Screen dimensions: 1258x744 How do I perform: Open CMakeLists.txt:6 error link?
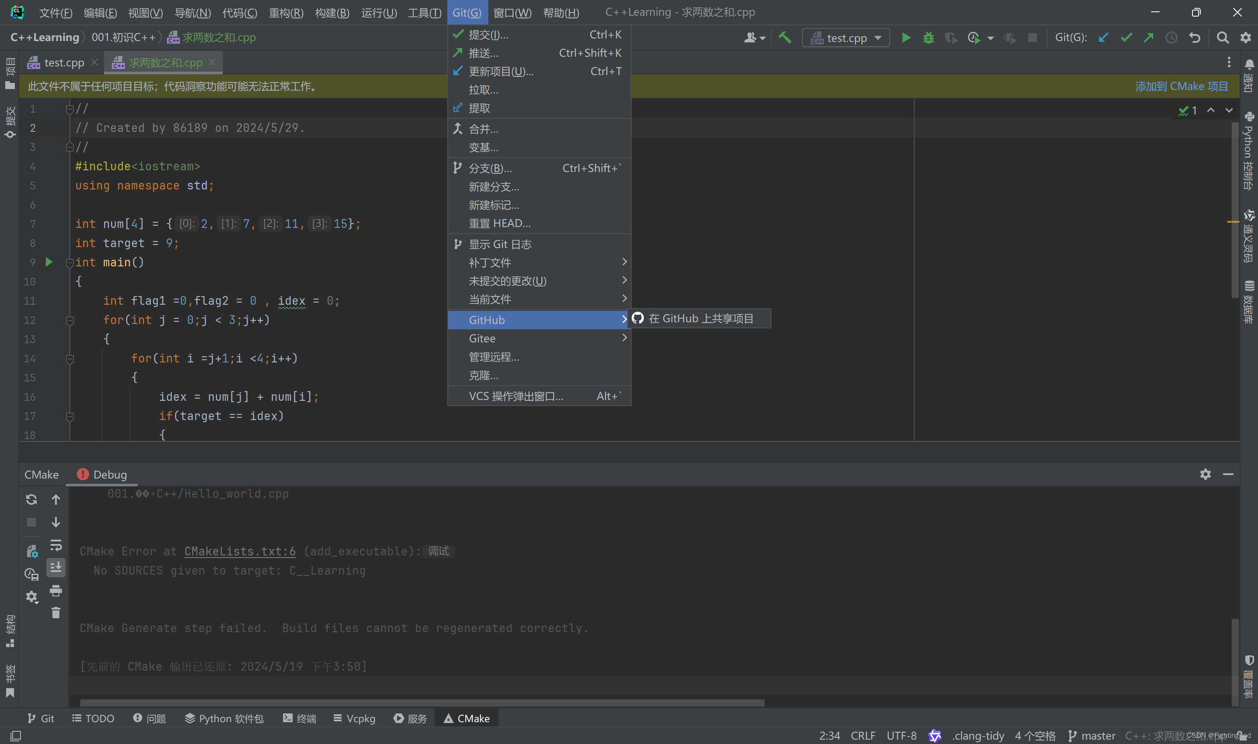(x=240, y=551)
